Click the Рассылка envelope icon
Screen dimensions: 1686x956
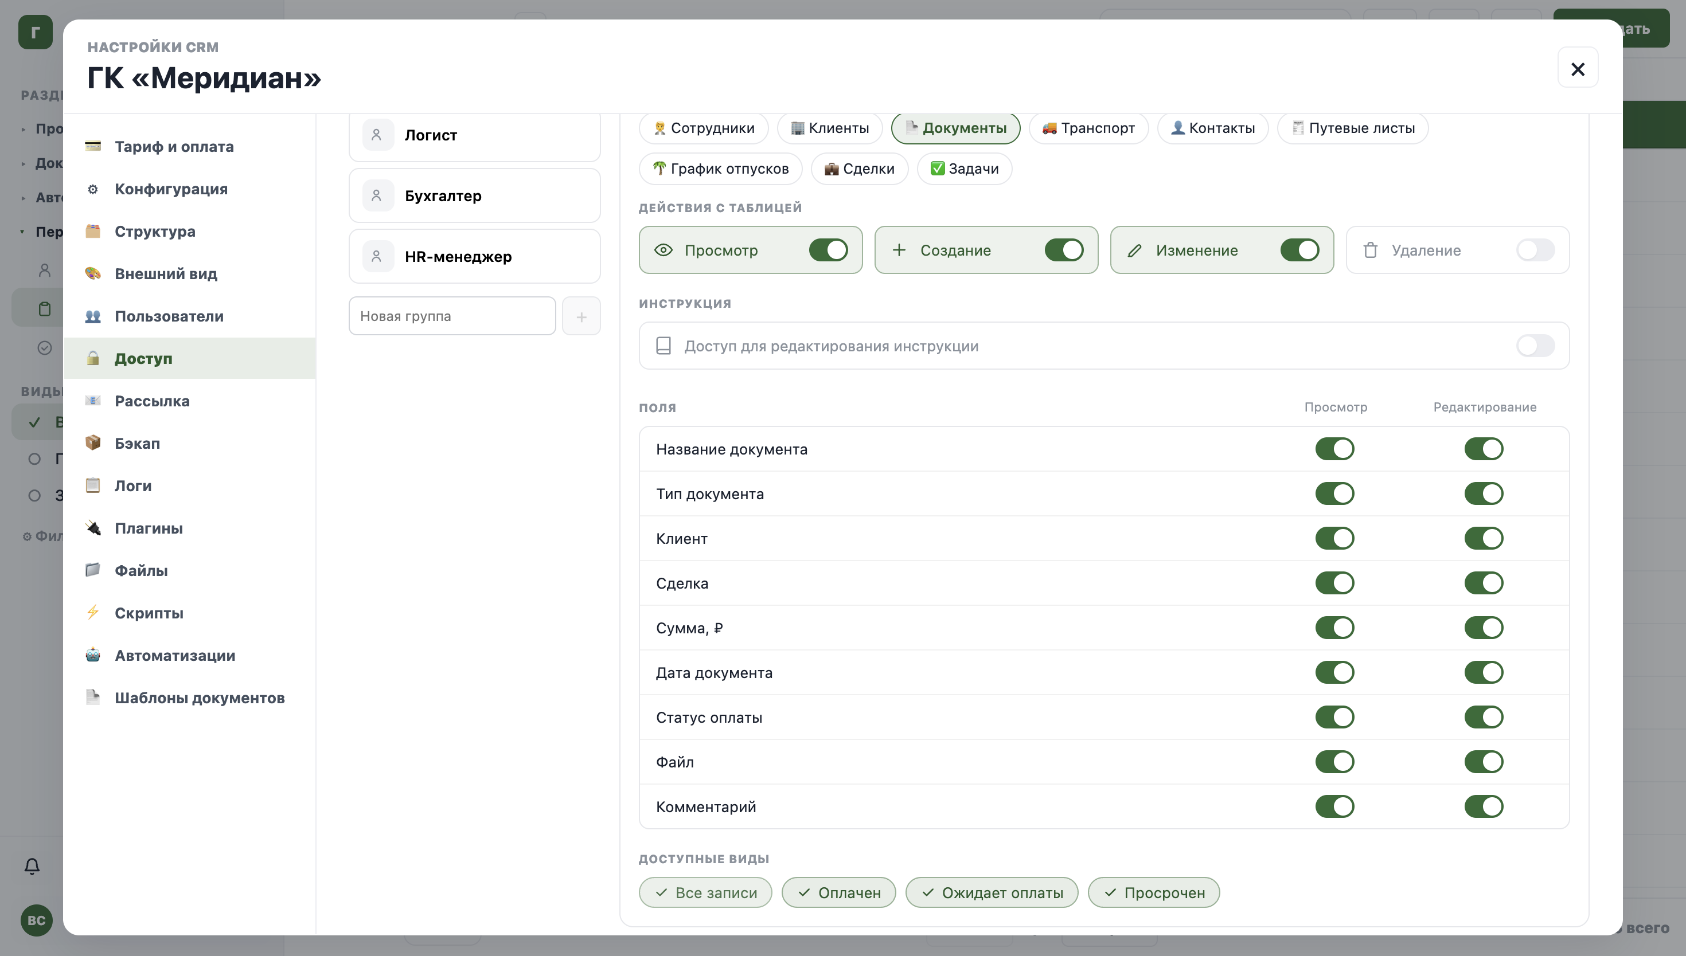point(92,401)
